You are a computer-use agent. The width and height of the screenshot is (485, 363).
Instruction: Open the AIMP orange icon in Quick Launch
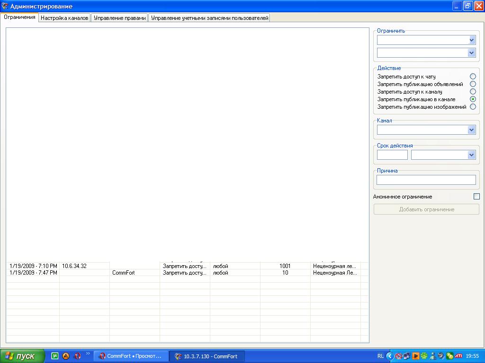tap(66, 356)
